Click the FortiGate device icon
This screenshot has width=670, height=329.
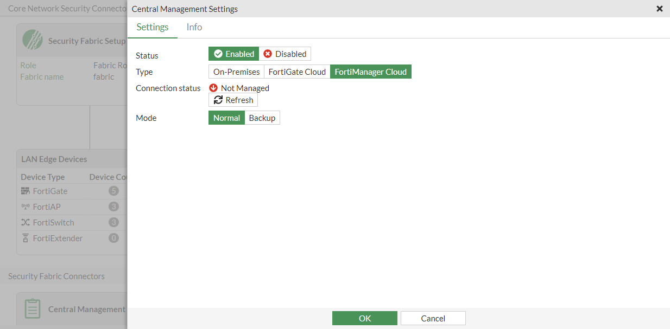coord(26,191)
